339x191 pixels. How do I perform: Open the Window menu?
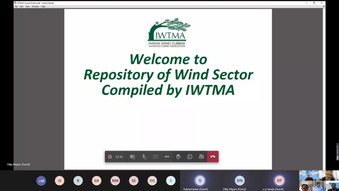coord(35,6)
